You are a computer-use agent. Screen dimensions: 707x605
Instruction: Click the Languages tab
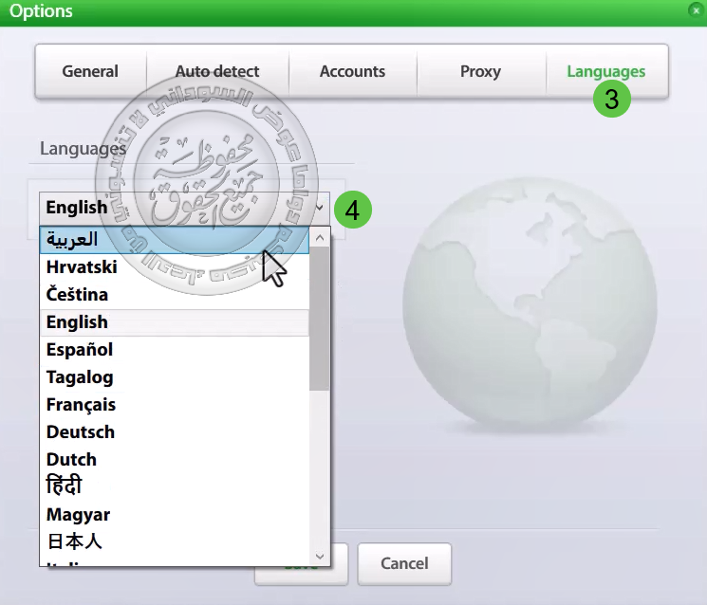[x=605, y=71]
